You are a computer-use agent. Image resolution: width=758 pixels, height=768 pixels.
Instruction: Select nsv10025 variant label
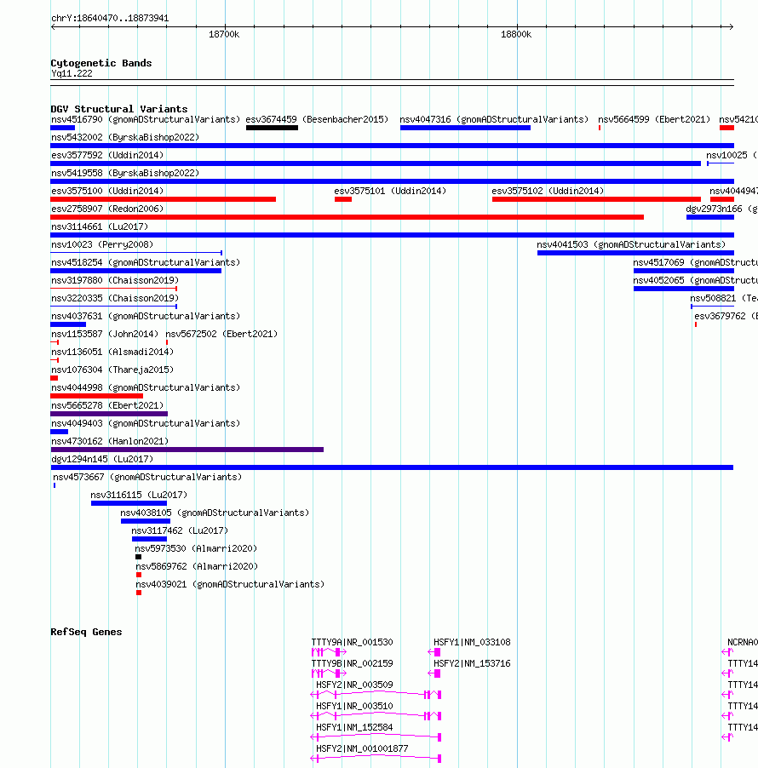pos(732,155)
